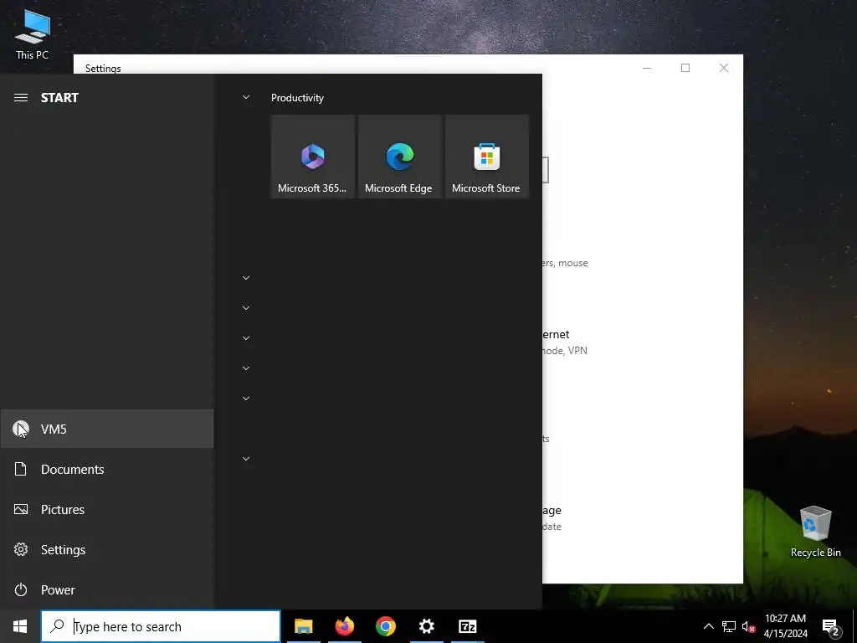Select This PC desktop icon

coord(33,35)
